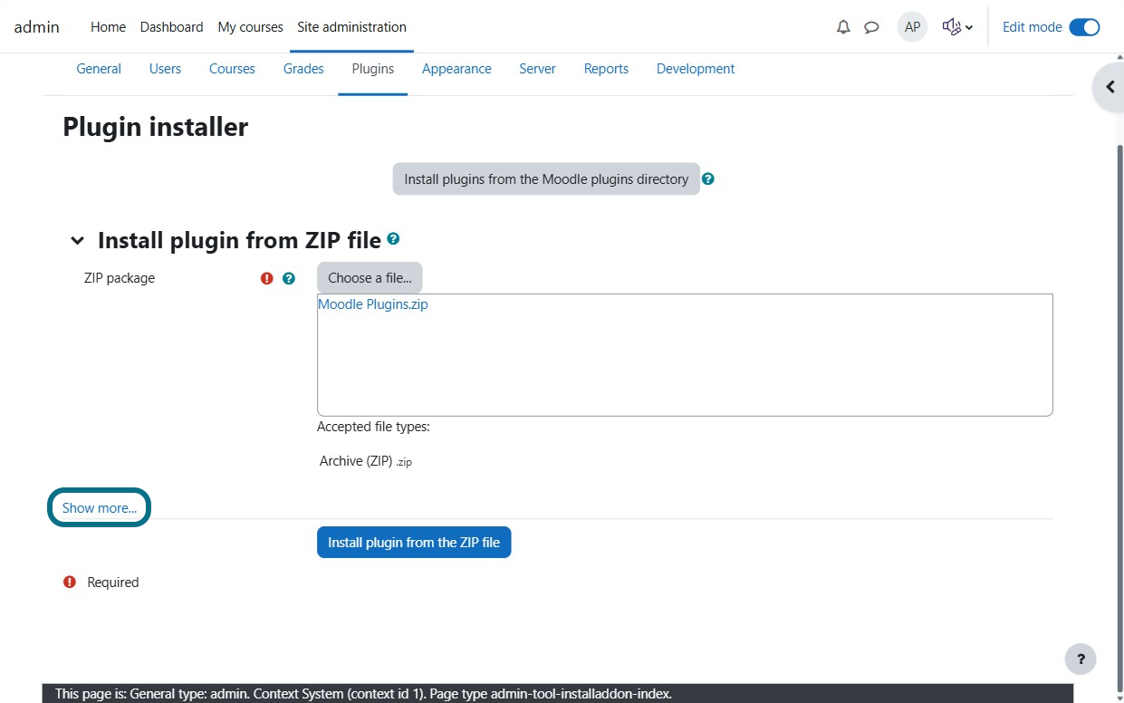Click the Archive (ZIP) accepted type text
The height and width of the screenshot is (703, 1124).
(x=366, y=461)
